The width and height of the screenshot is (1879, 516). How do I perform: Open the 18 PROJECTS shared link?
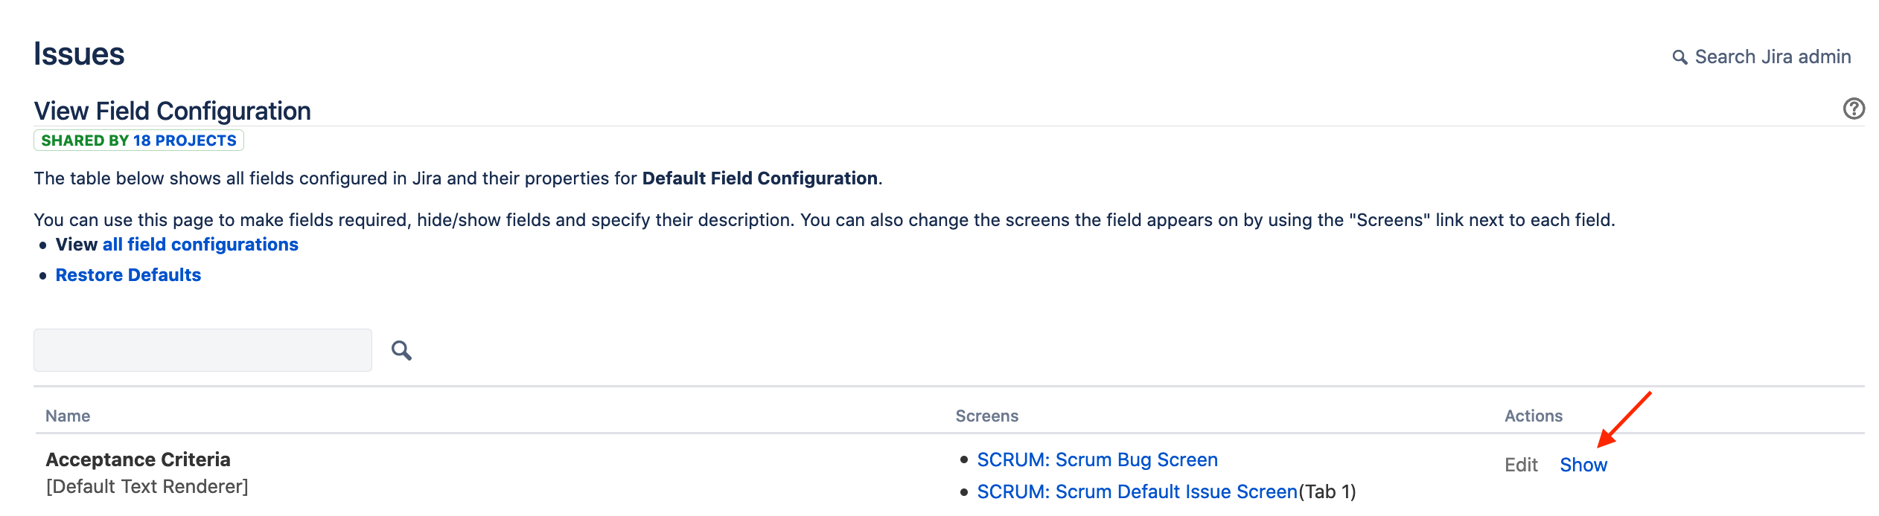[185, 141]
